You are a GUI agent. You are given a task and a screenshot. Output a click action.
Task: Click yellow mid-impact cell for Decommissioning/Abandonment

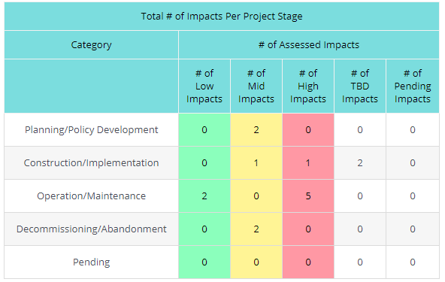coord(256,229)
